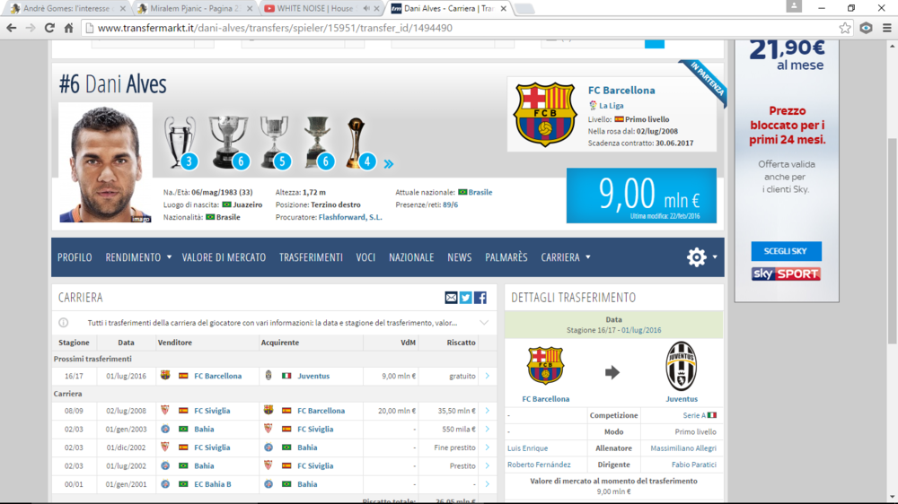Screen dimensions: 898x504
Task: Click Juventus crest in transfer details
Action: (x=681, y=366)
